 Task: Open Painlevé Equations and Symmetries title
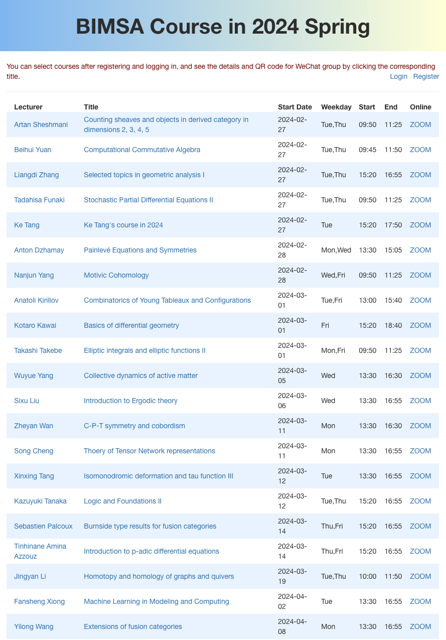(x=140, y=250)
